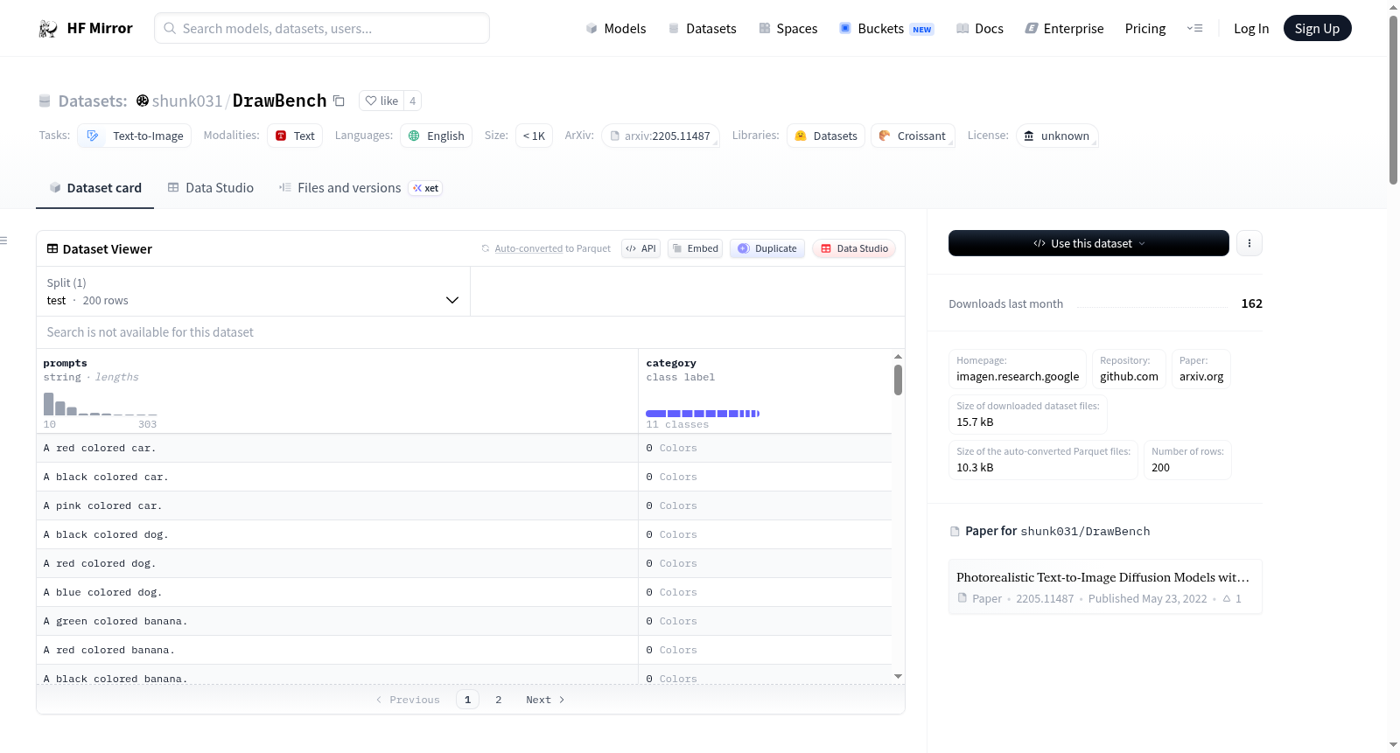The image size is (1400, 753).
Task: Switch to the Dataset card tab
Action: tap(95, 188)
